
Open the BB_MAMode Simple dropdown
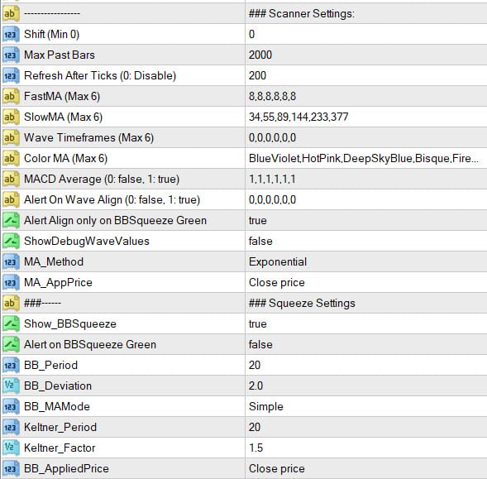pyautogui.click(x=366, y=406)
